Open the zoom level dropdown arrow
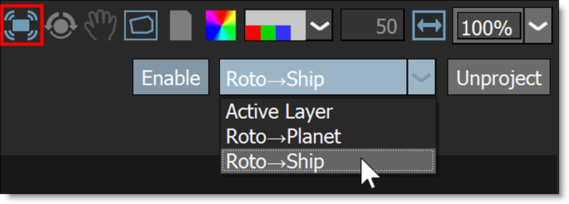This screenshot has height=204, width=569. [538, 26]
